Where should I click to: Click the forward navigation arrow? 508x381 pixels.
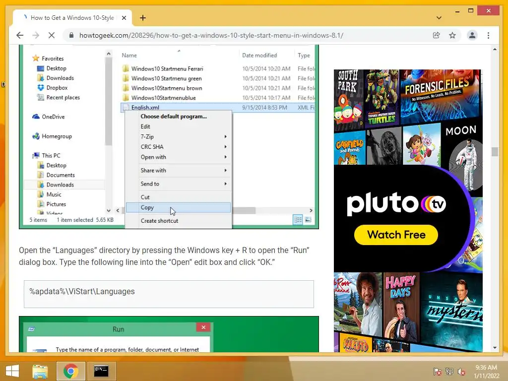tap(36, 35)
